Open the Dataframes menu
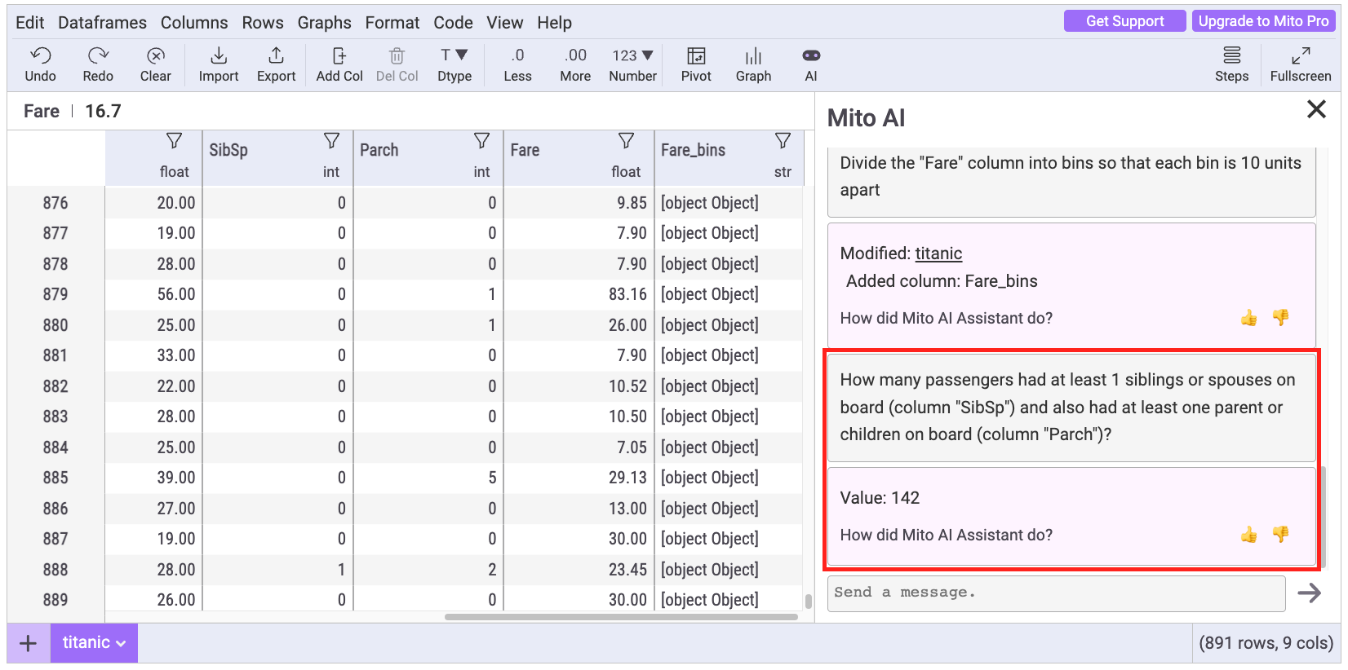This screenshot has height=670, width=1348. click(x=102, y=23)
